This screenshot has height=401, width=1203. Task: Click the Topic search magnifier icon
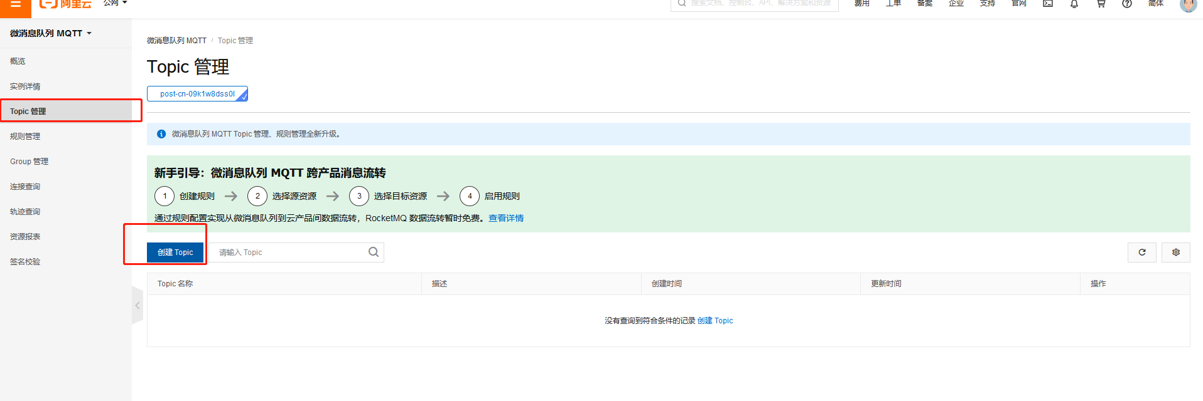pyautogui.click(x=374, y=253)
